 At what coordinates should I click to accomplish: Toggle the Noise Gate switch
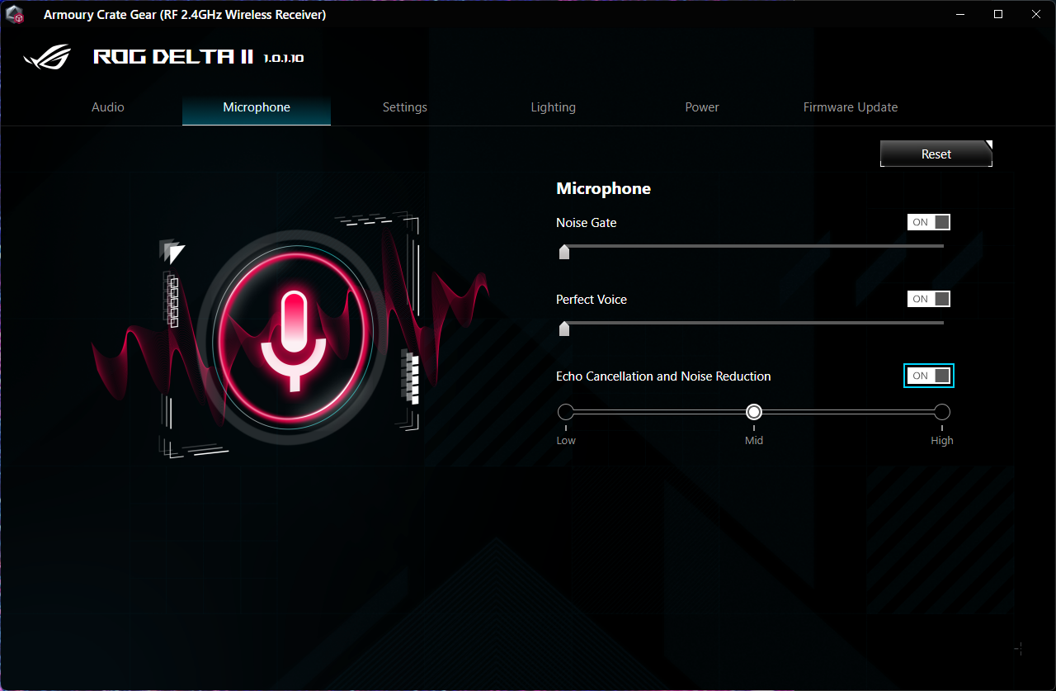[x=929, y=222]
